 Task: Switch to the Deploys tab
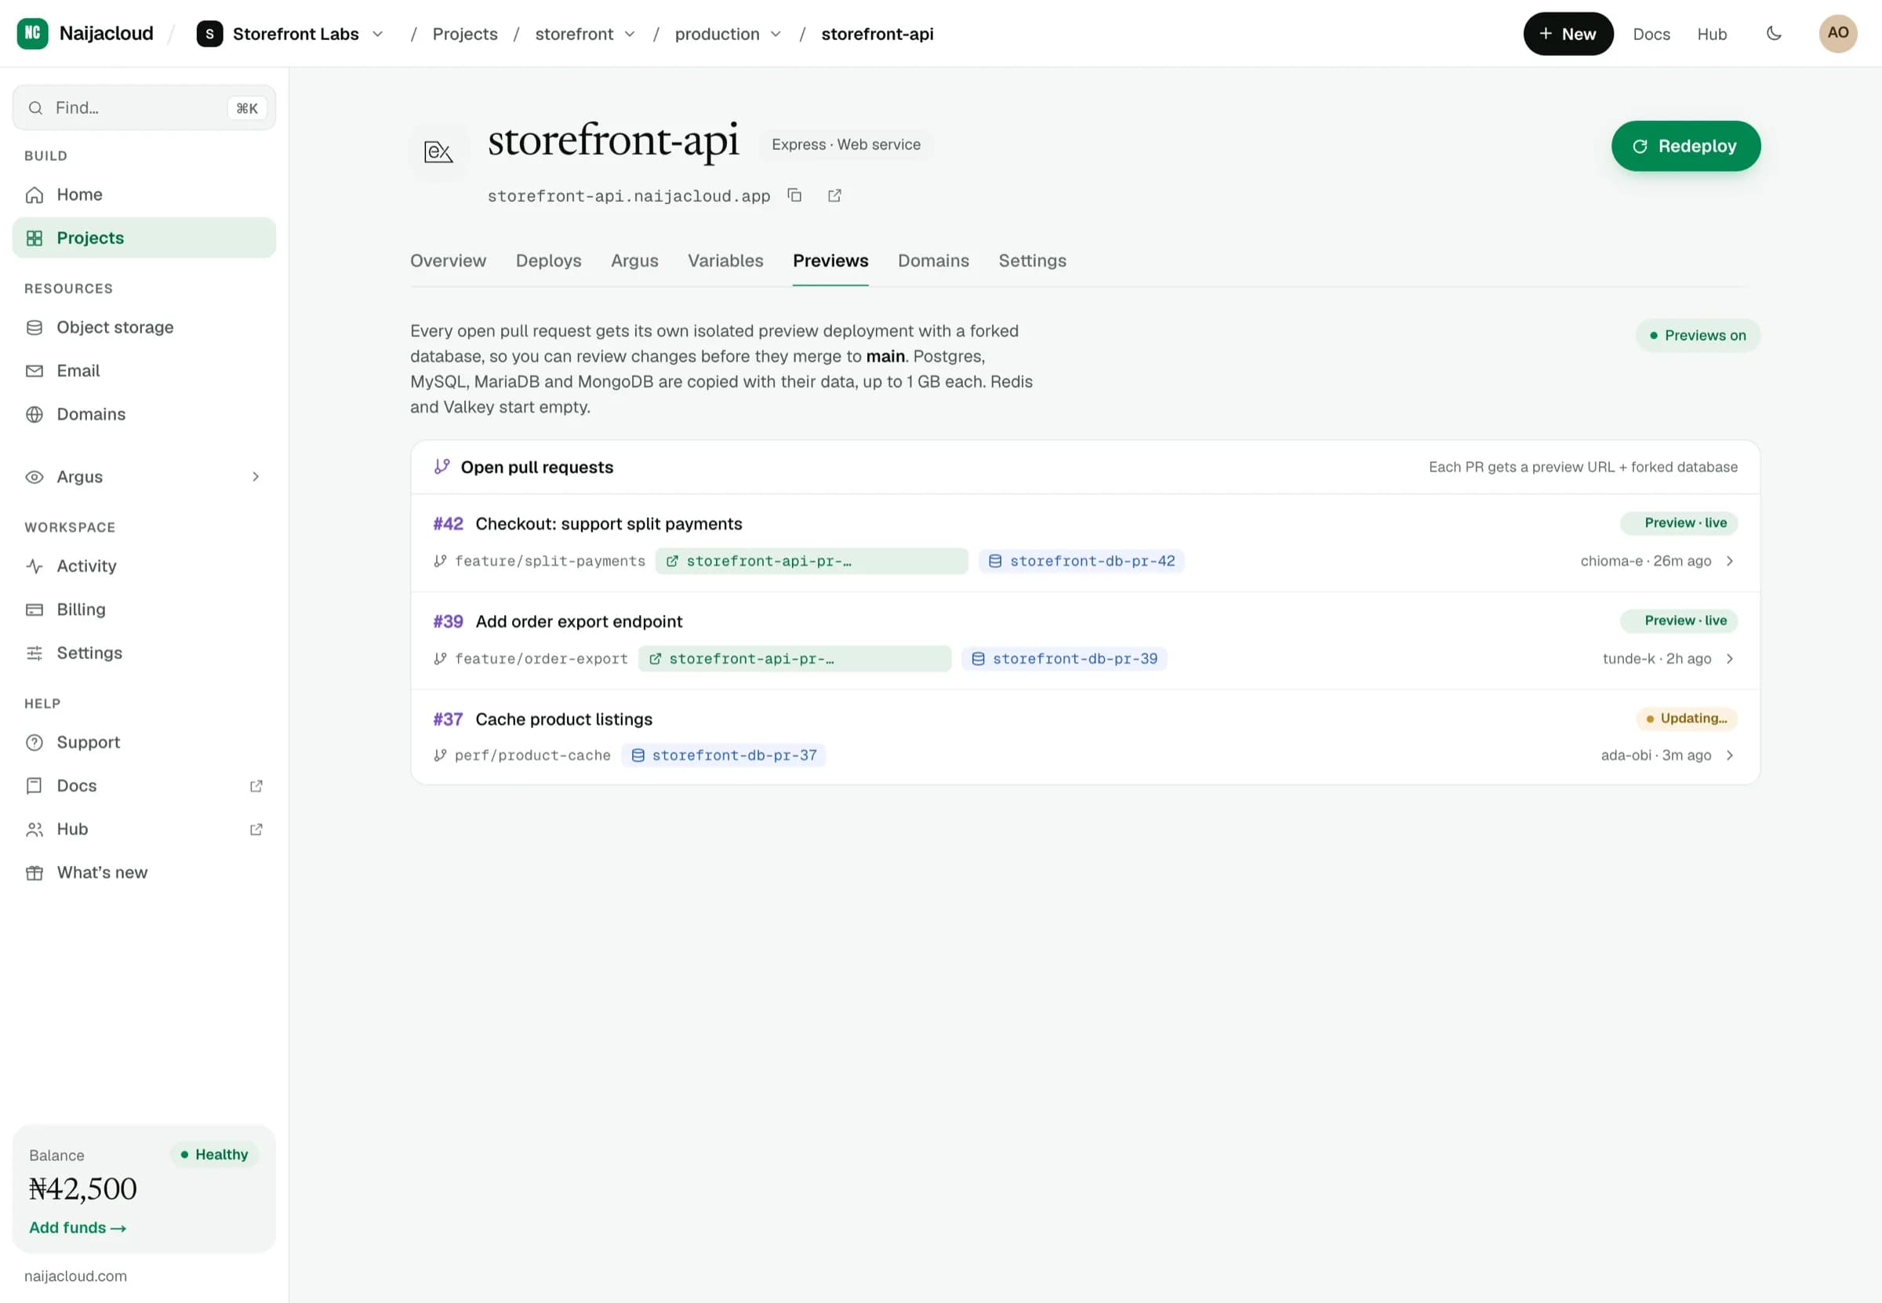548,260
